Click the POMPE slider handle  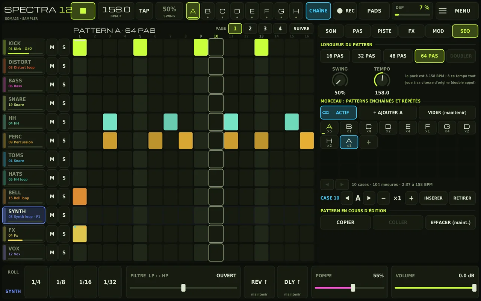click(x=353, y=288)
